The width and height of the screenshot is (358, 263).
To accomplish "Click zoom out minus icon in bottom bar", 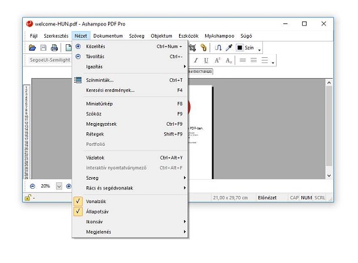I will pyautogui.click(x=33, y=186).
